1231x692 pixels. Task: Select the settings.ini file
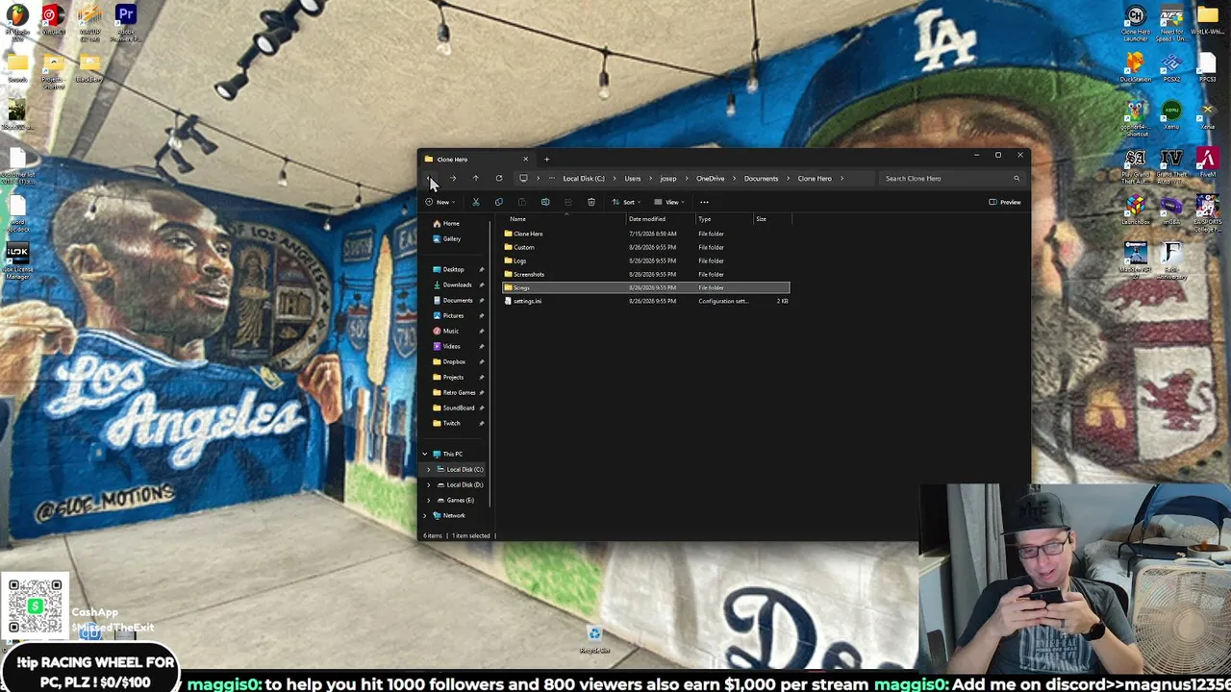pos(645,301)
